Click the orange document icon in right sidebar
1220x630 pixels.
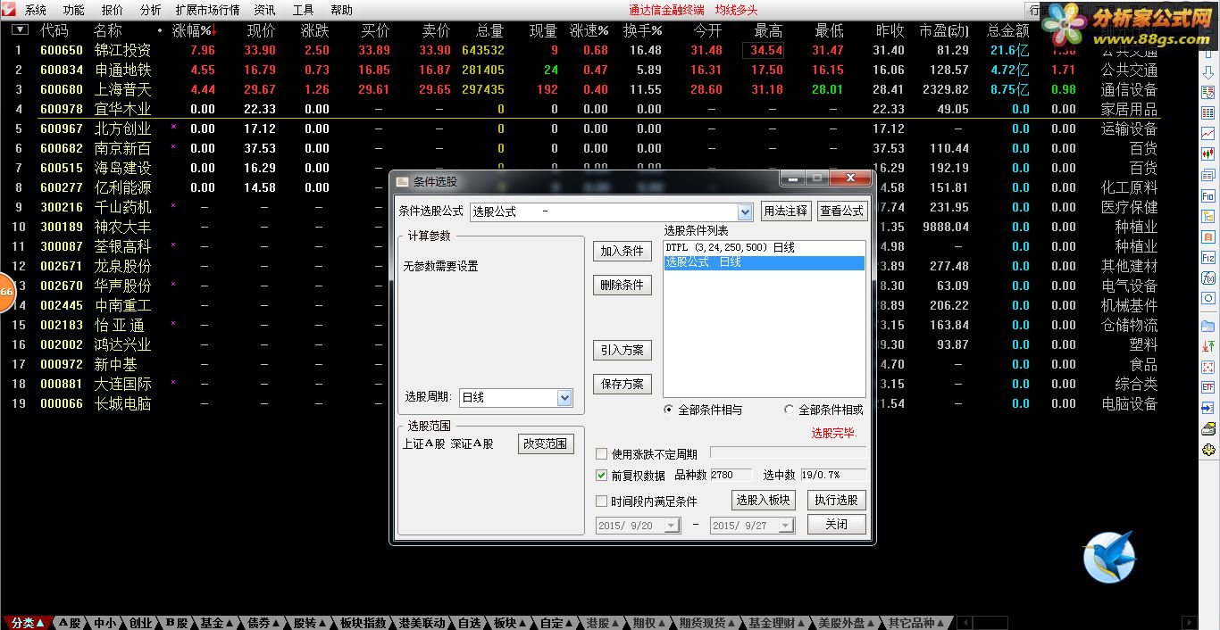(1208, 238)
